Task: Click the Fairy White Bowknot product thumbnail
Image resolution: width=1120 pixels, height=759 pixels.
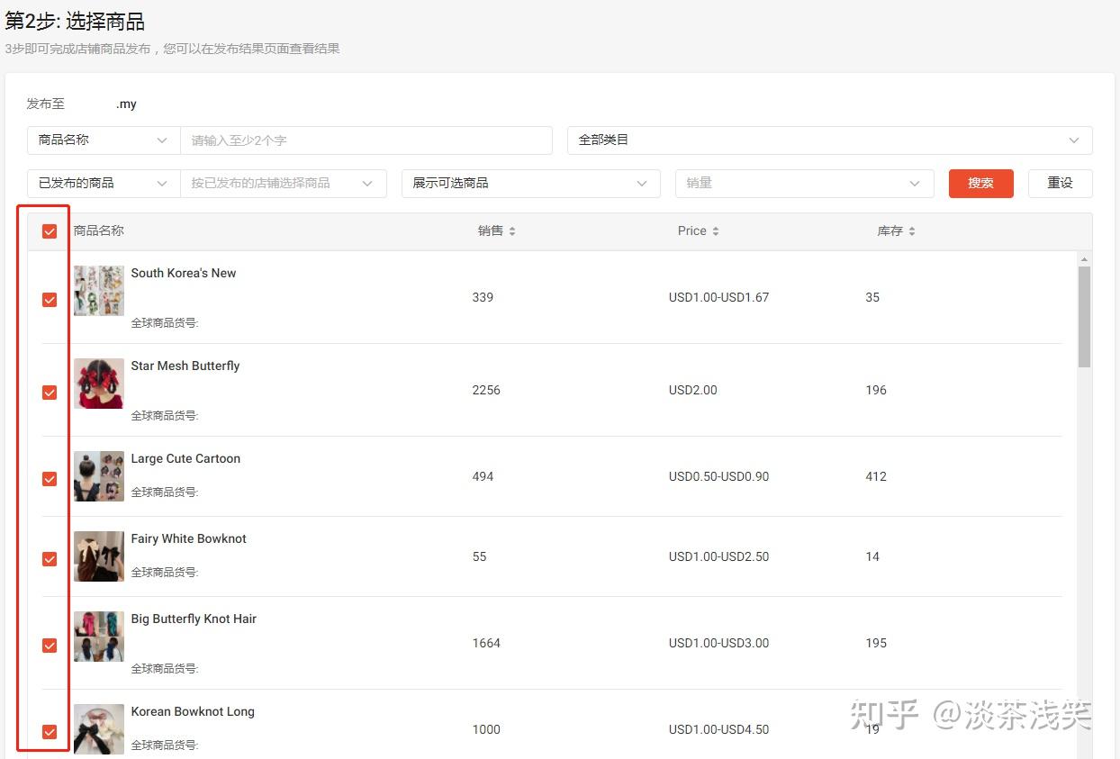Action: [99, 556]
